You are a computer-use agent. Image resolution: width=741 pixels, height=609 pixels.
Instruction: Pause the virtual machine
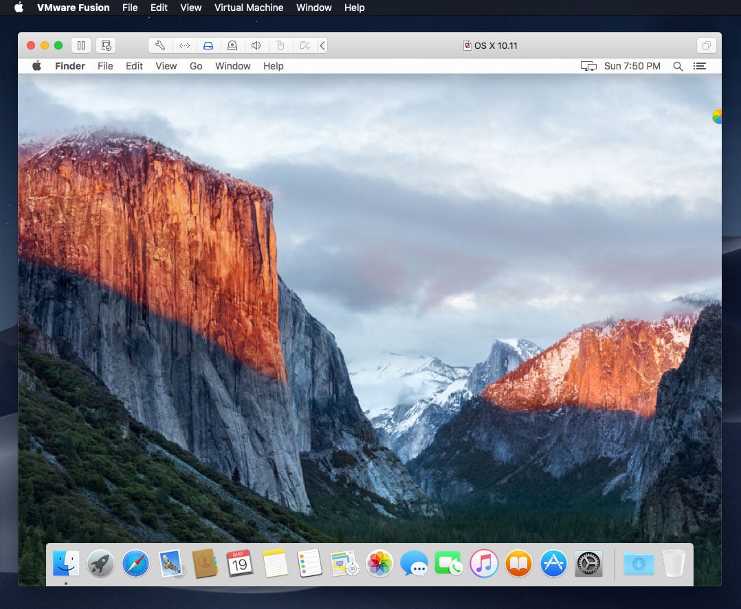[81, 45]
